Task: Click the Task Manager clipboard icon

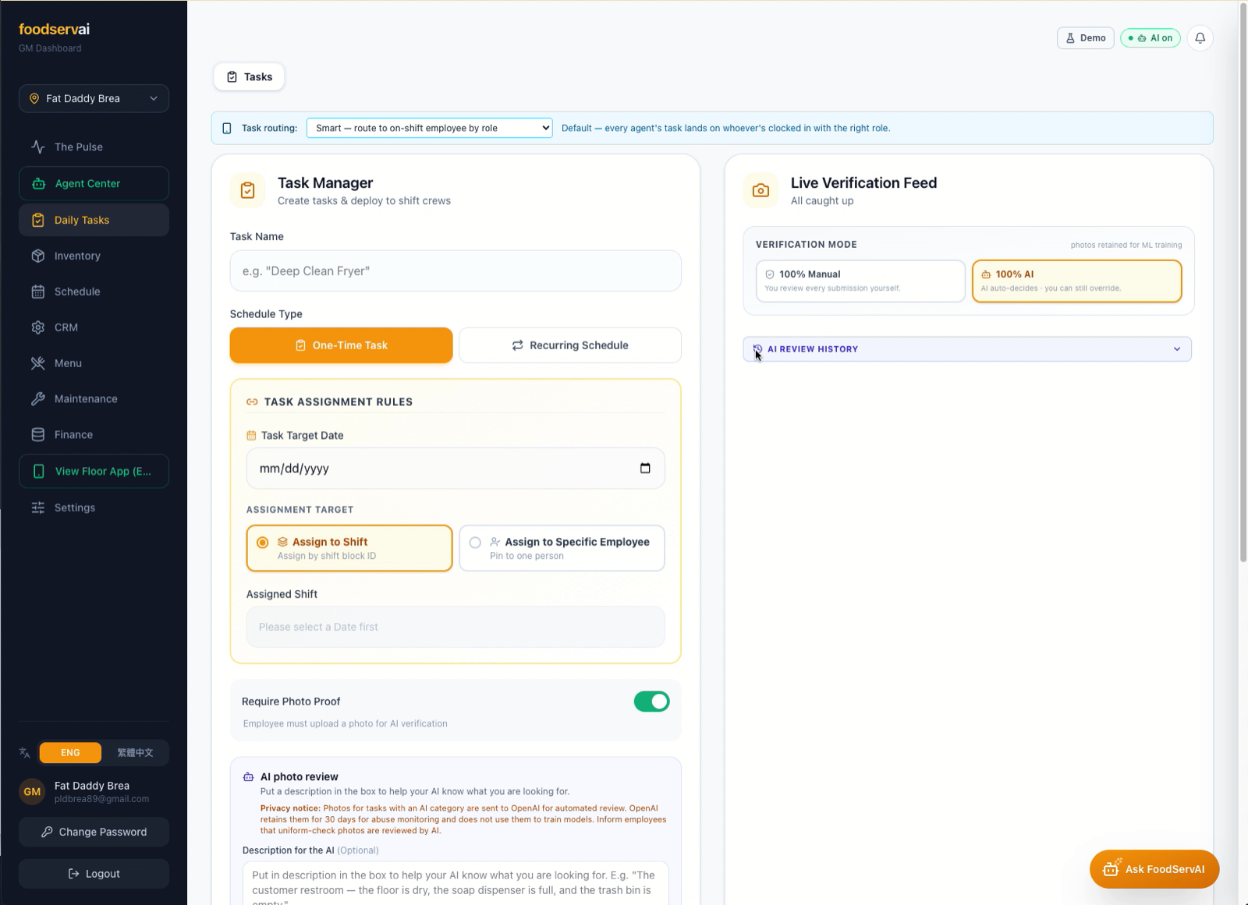Action: point(247,190)
